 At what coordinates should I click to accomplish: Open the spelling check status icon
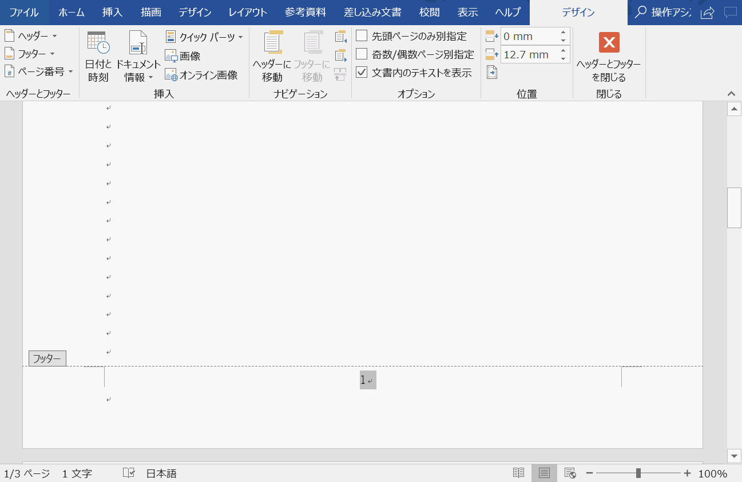pos(129,473)
